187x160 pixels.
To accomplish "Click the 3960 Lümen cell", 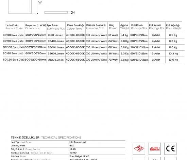I will click(56, 53).
